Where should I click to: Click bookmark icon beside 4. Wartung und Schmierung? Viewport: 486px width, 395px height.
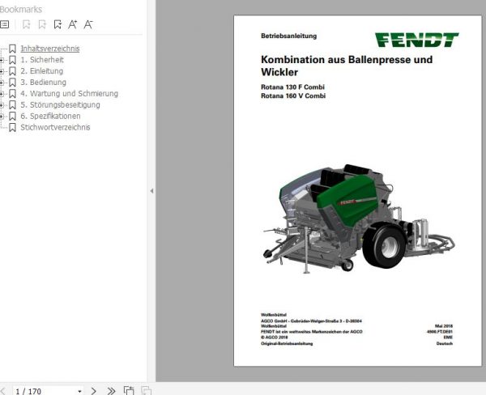coord(12,94)
